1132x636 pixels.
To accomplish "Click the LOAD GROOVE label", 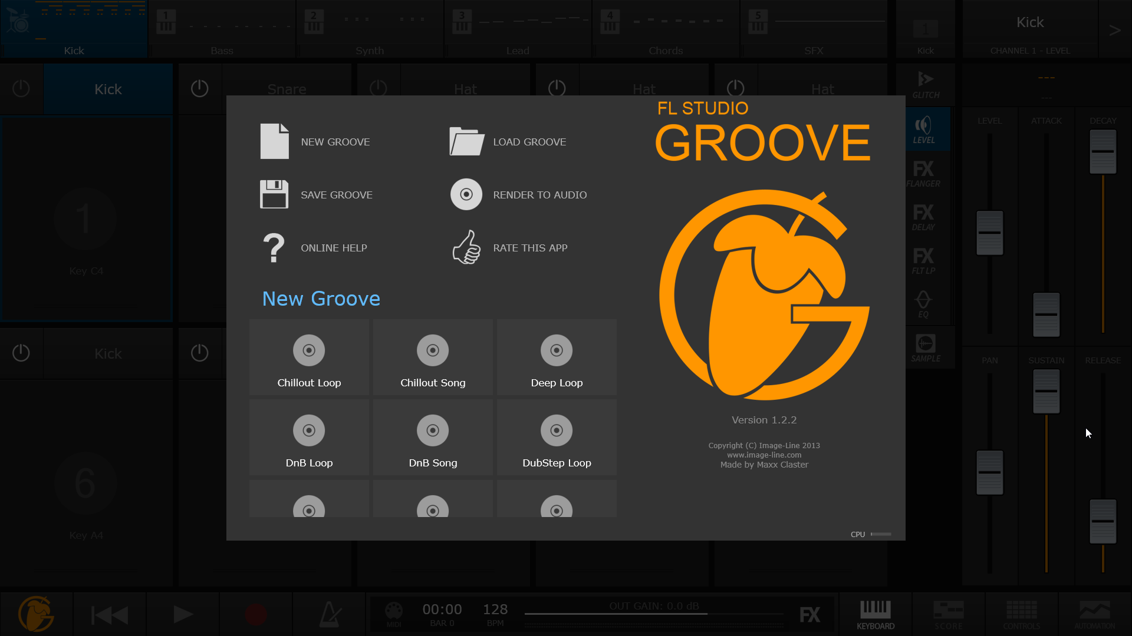I will pos(529,142).
